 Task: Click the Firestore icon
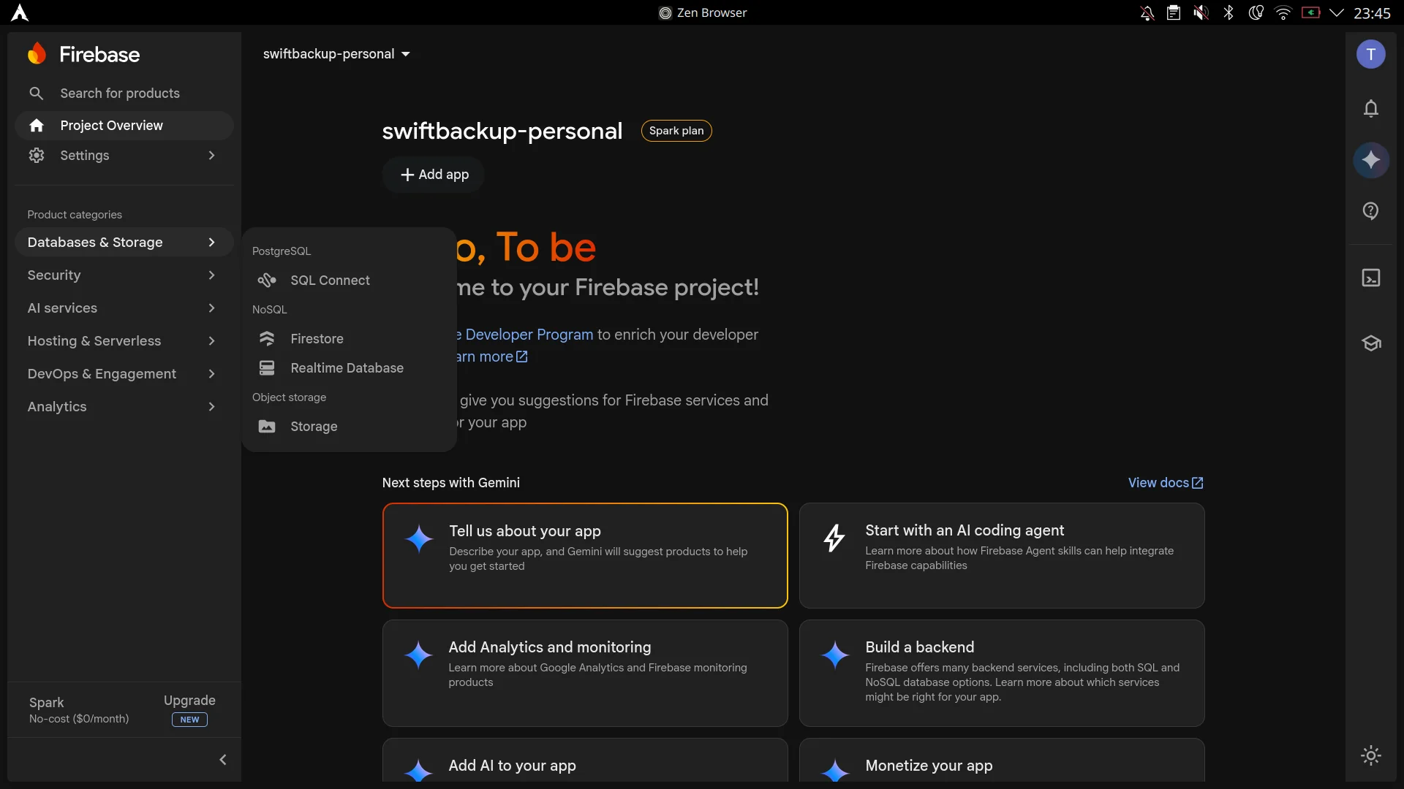click(267, 339)
